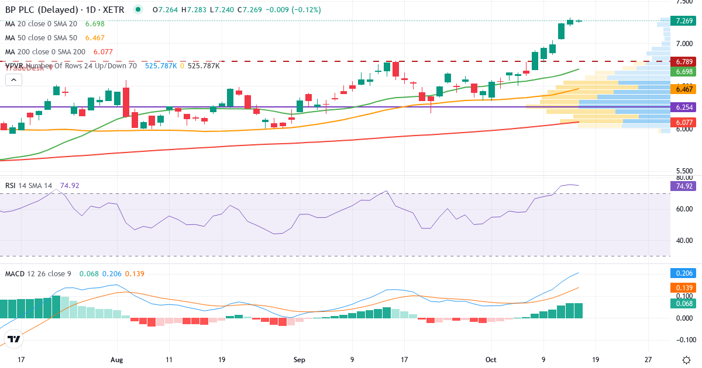
Task: Select the MA 200 close 0 SMA 200 legend
Action: click(45, 51)
